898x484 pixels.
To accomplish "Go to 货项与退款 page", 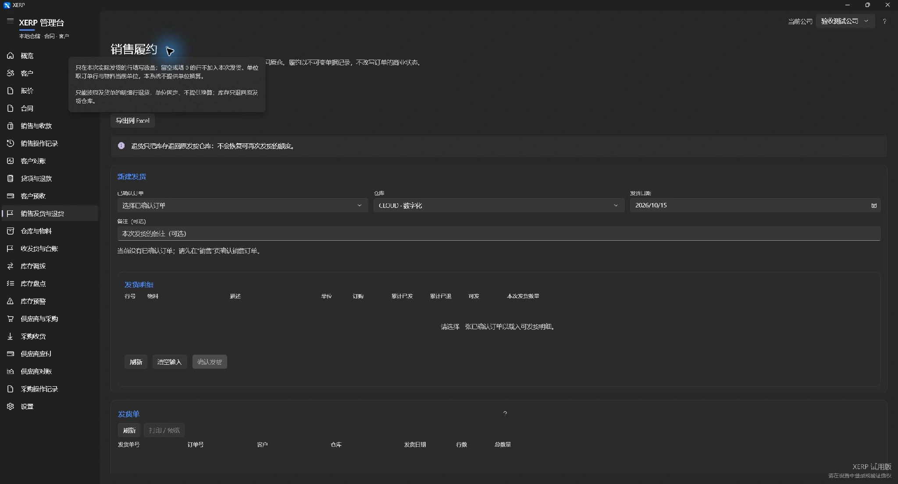I will (49, 178).
